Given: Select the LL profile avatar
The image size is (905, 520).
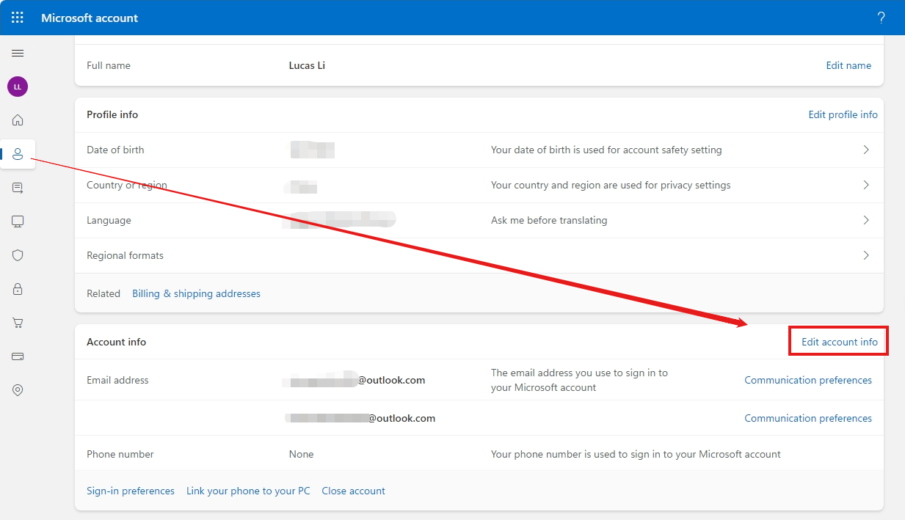Looking at the screenshot, I should [x=17, y=87].
